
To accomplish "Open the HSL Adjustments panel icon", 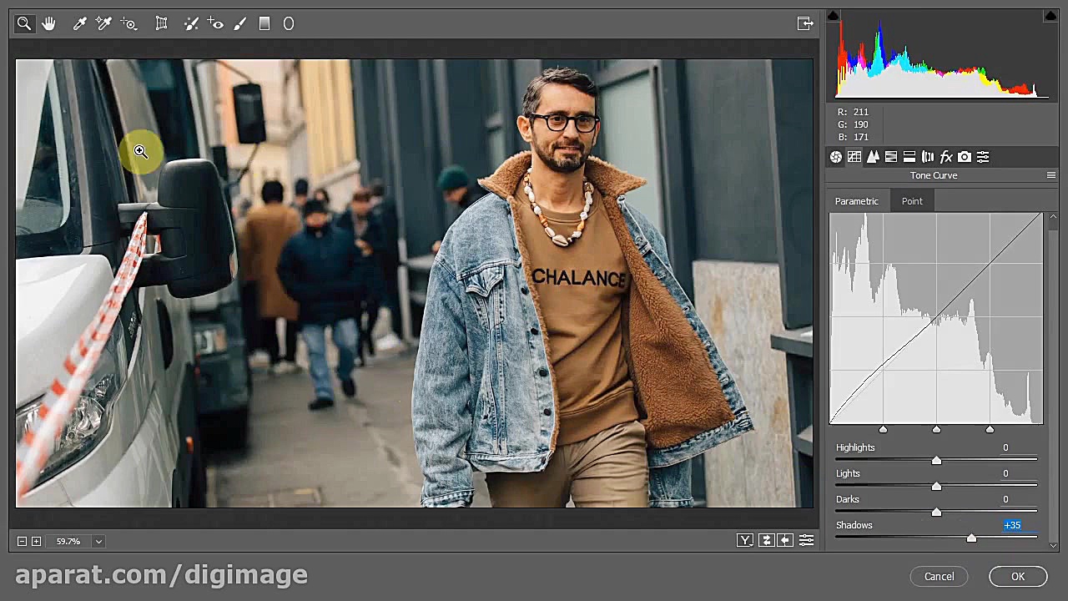I will pyautogui.click(x=891, y=157).
